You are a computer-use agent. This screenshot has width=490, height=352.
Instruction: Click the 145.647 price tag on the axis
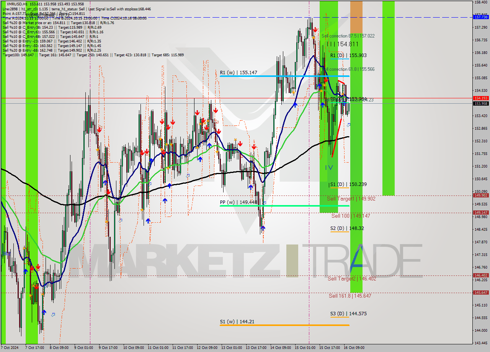481,293
